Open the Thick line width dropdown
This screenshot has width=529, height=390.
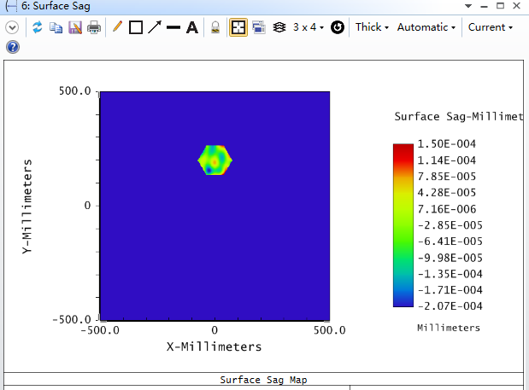click(x=372, y=27)
